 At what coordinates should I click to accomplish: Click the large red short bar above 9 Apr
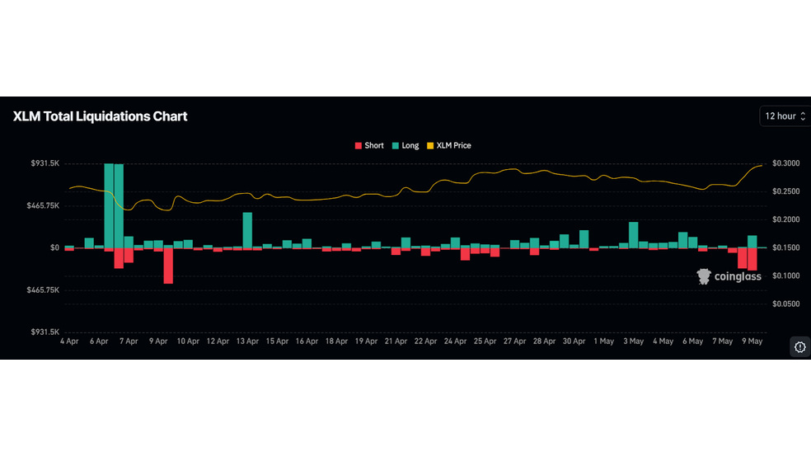168,266
